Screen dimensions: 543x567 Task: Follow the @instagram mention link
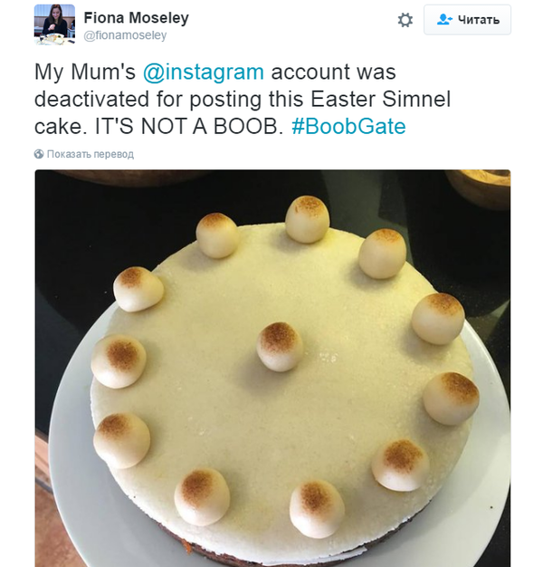pyautogui.click(x=214, y=72)
